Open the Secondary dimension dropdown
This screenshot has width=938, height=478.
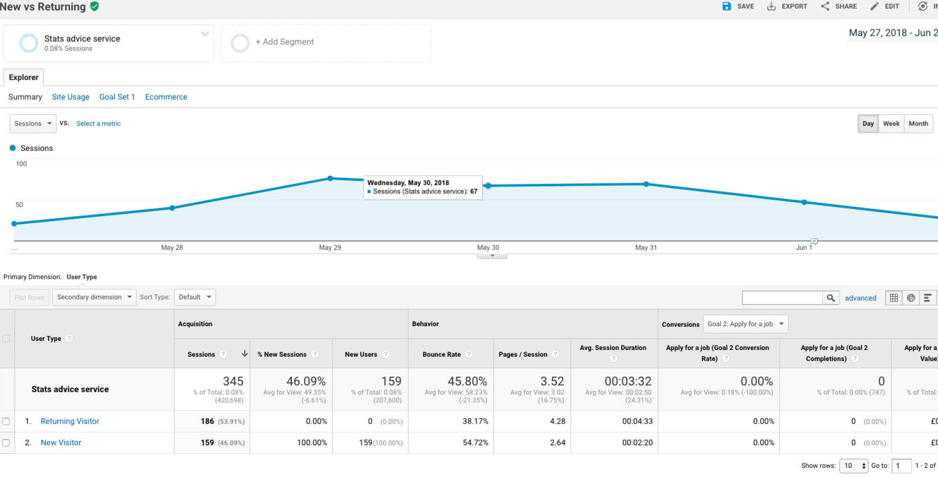[x=94, y=297]
